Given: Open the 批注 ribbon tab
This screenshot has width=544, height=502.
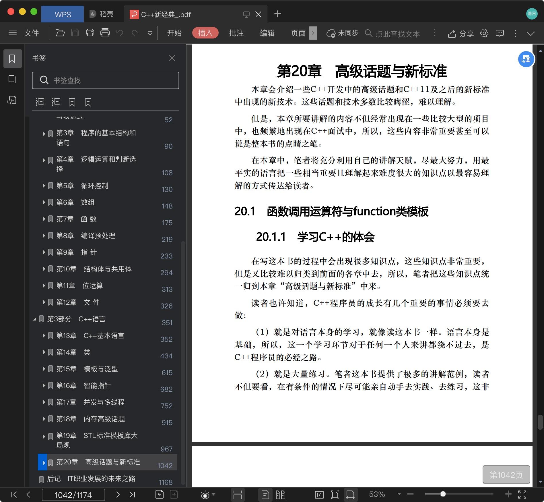Looking at the screenshot, I should [x=236, y=33].
